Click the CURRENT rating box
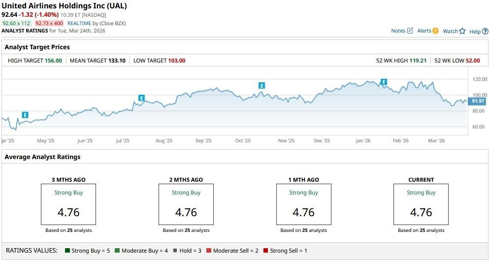This screenshot has width=490, height=260. pyautogui.click(x=421, y=204)
